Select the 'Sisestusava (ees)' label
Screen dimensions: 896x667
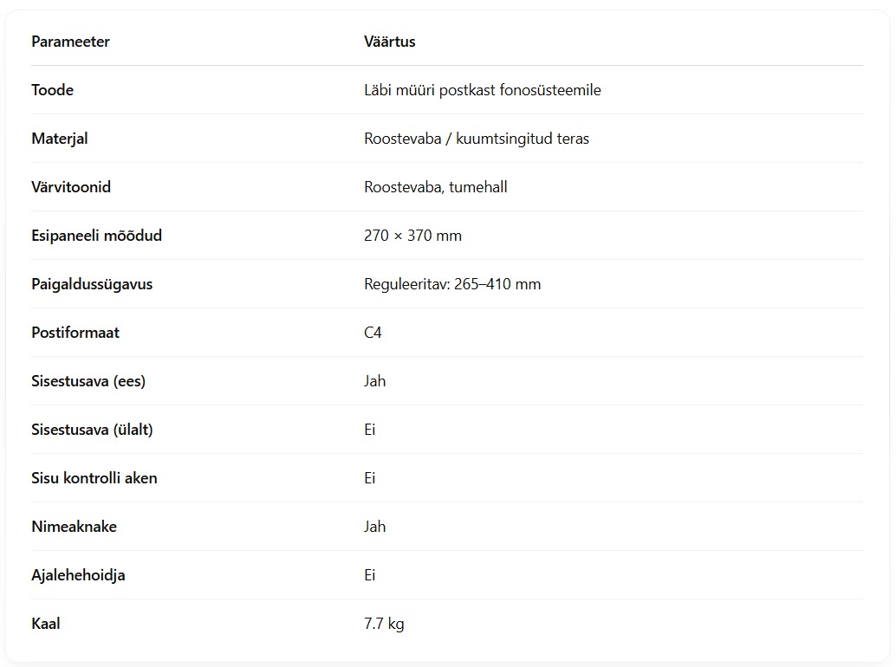point(88,381)
